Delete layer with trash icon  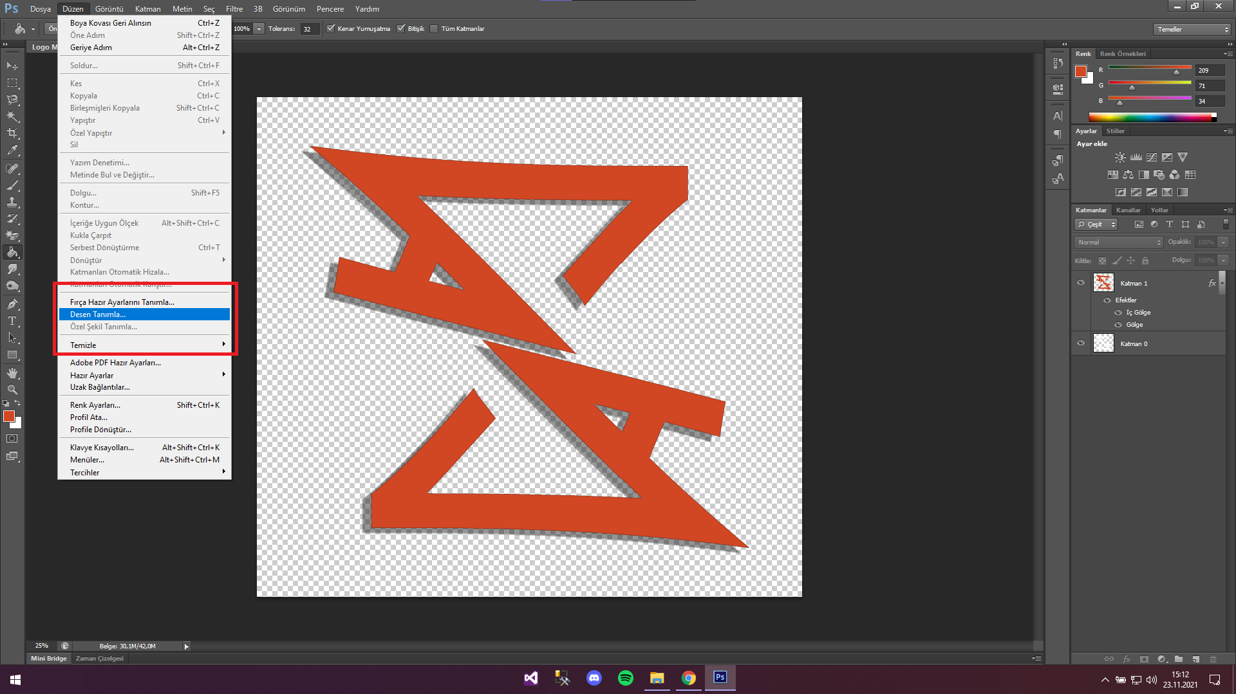(x=1213, y=659)
